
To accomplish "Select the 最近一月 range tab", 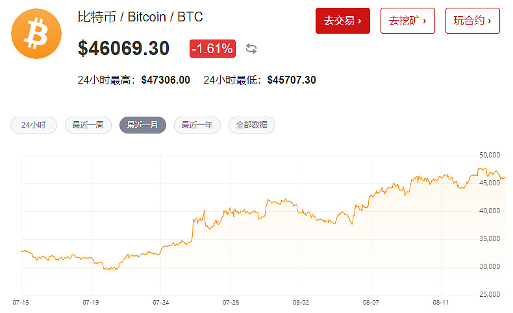I will [143, 125].
